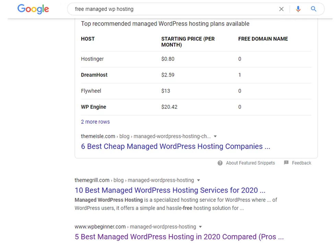
Task: Click the $2.59 price cell
Action: (168, 75)
